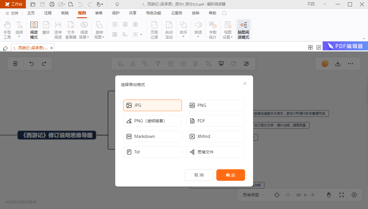Select the PNG export format
The height and width of the screenshot is (209, 368).
[215, 105]
